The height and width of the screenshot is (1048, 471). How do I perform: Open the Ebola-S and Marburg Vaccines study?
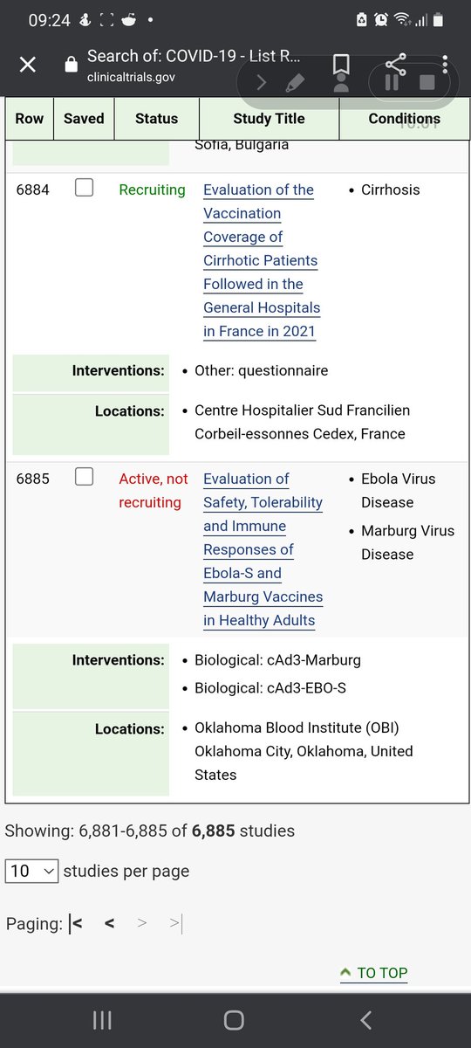[x=263, y=549]
